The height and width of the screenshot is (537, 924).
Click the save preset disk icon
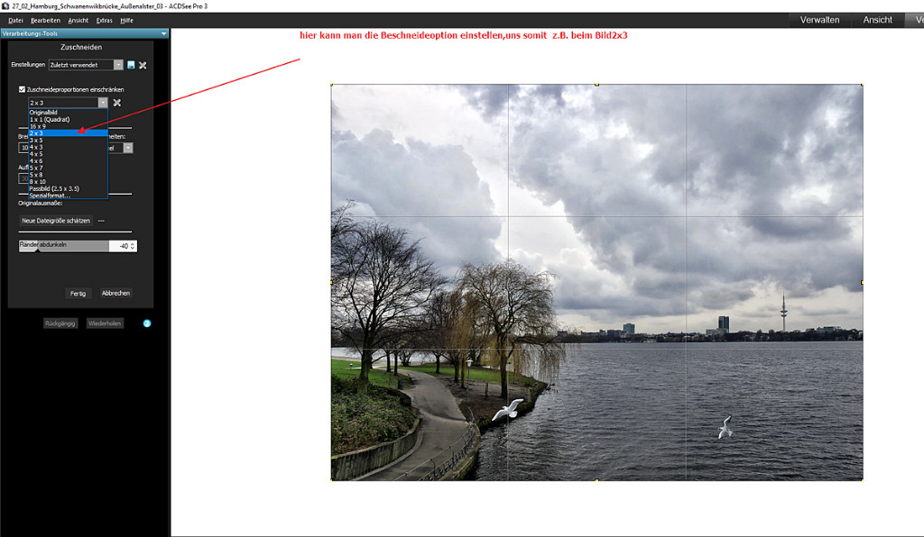click(131, 65)
